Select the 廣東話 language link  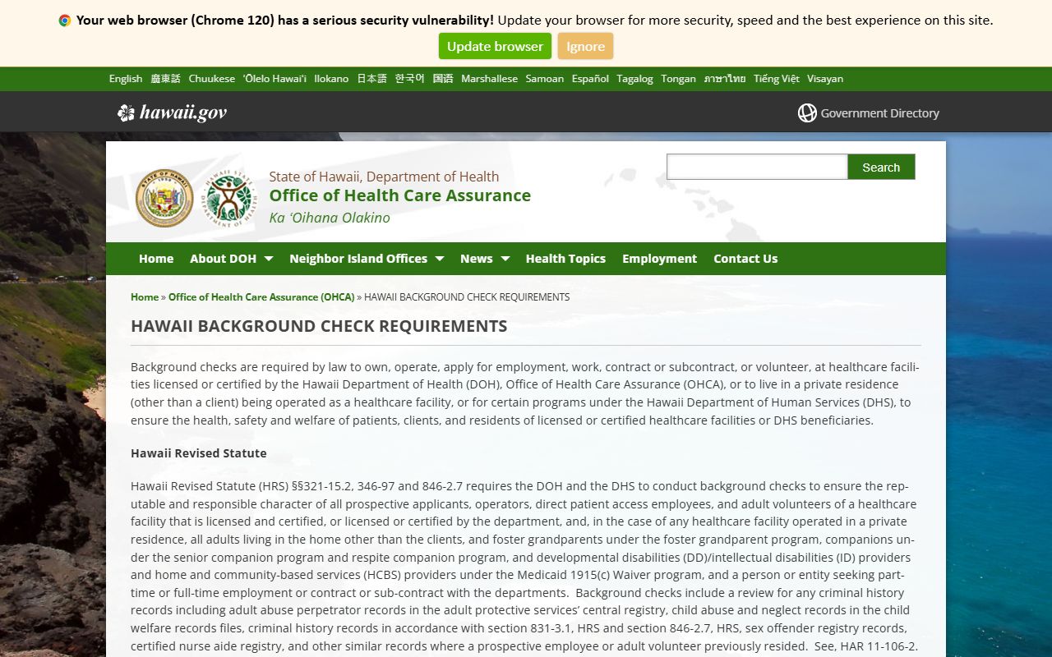click(x=165, y=79)
